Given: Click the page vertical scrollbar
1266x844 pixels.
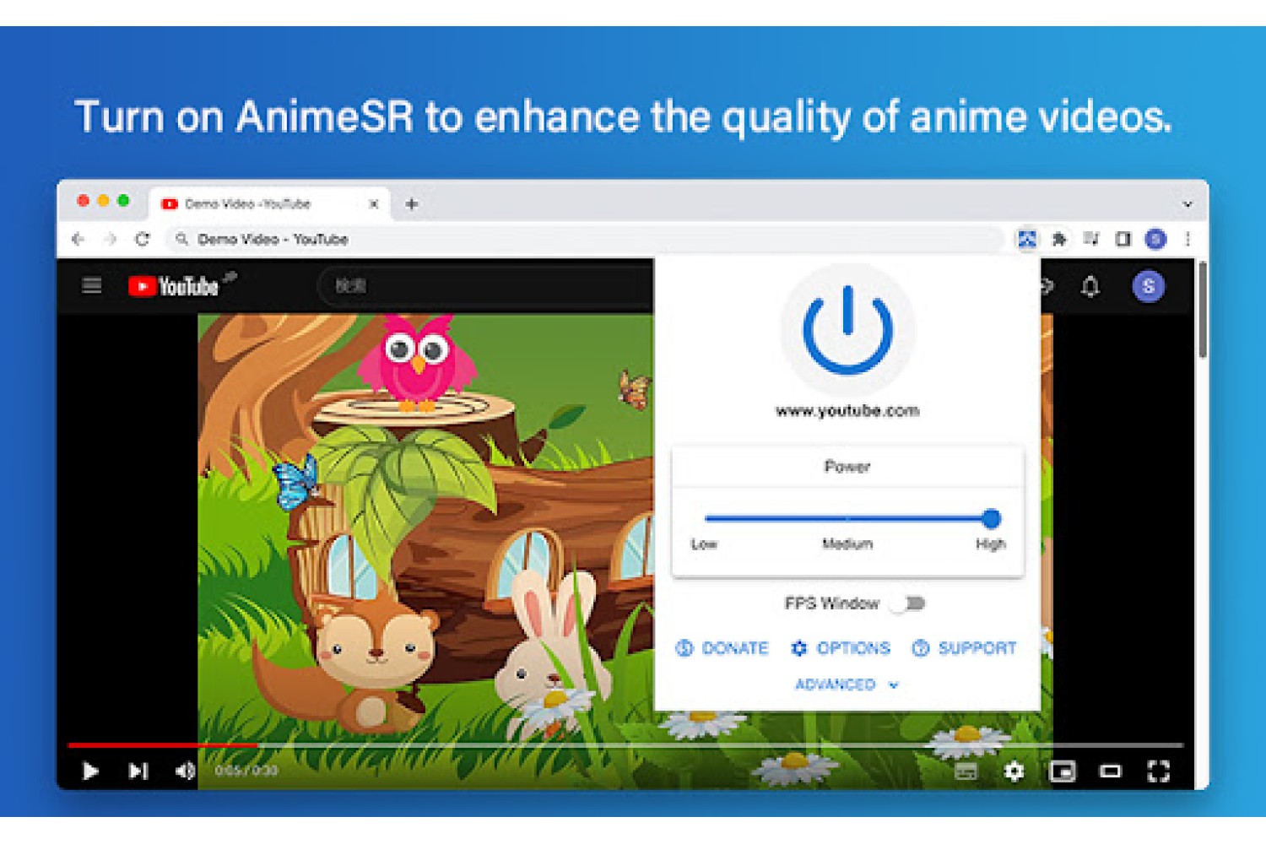Looking at the screenshot, I should point(1202,311).
